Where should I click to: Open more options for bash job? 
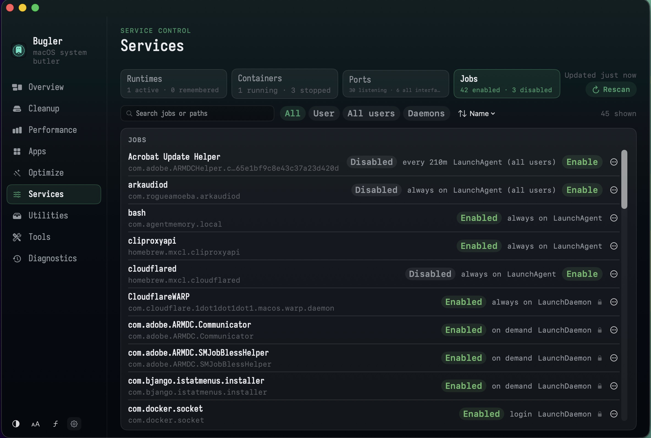[x=614, y=218]
